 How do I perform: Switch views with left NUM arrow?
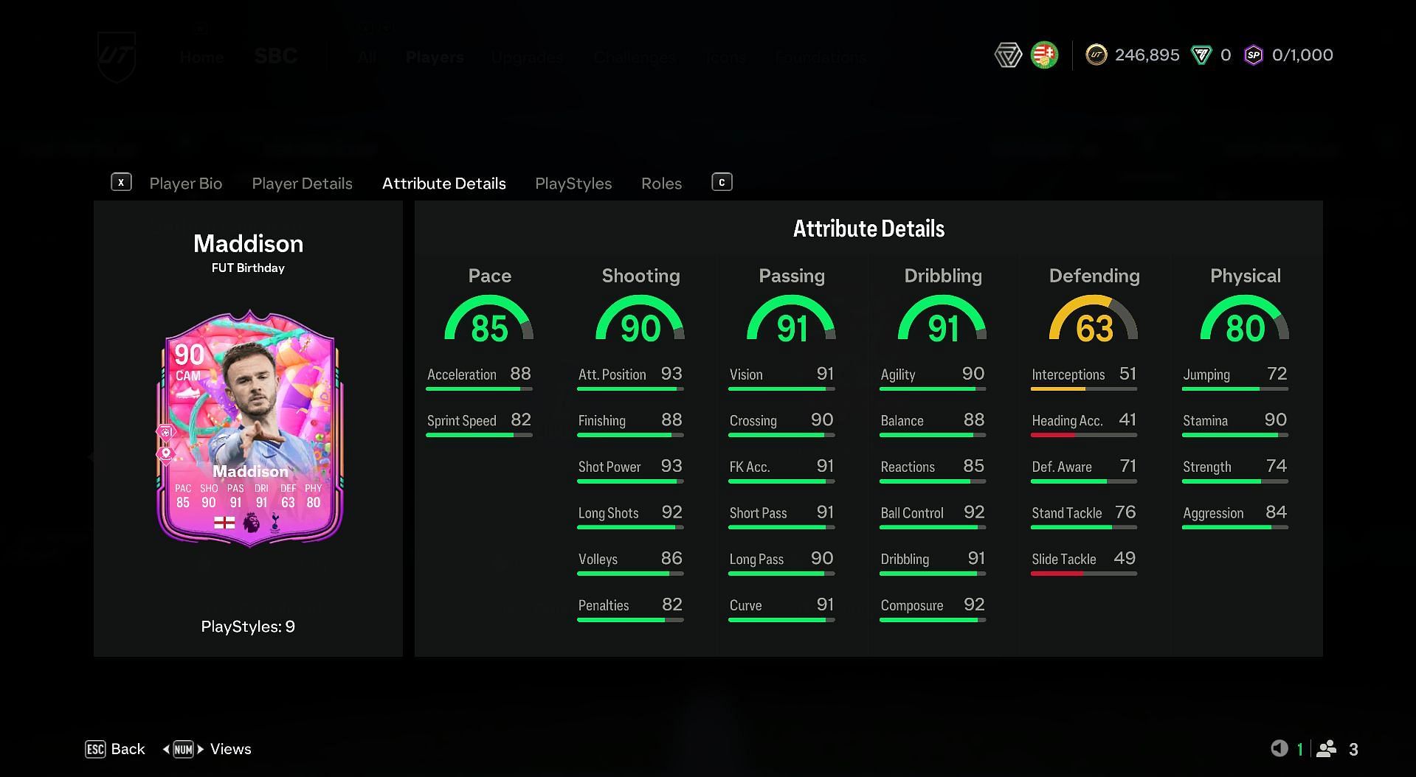[x=166, y=749]
